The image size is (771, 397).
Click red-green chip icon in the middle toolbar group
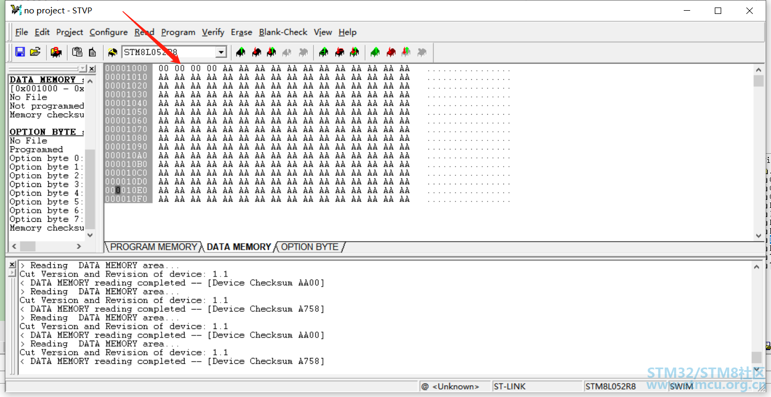[354, 52]
